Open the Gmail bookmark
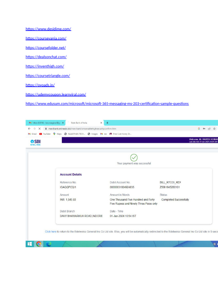218x291 pixels. point(32,134)
